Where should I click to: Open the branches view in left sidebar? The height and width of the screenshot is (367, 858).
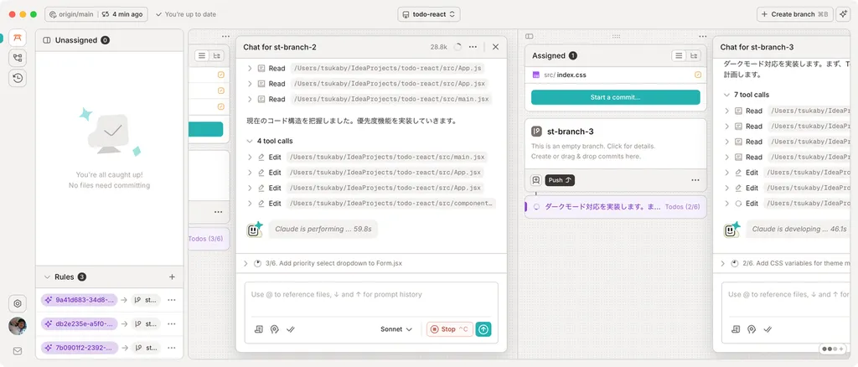[18, 58]
